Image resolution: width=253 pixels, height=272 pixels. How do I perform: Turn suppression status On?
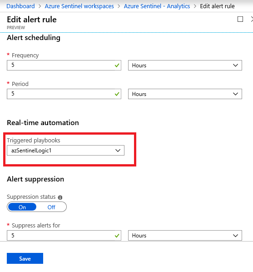click(x=22, y=207)
